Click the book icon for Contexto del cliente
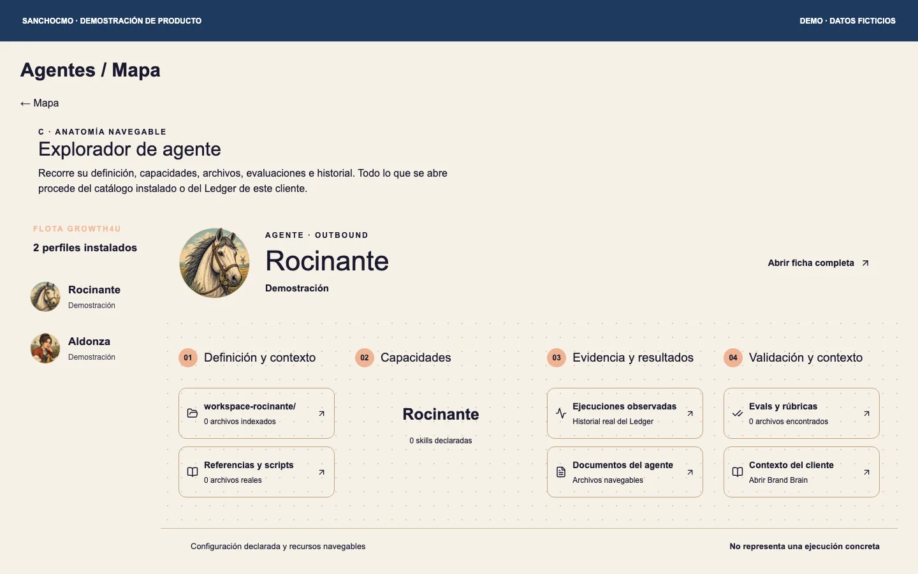Screen dimensions: 918x574 coord(738,472)
